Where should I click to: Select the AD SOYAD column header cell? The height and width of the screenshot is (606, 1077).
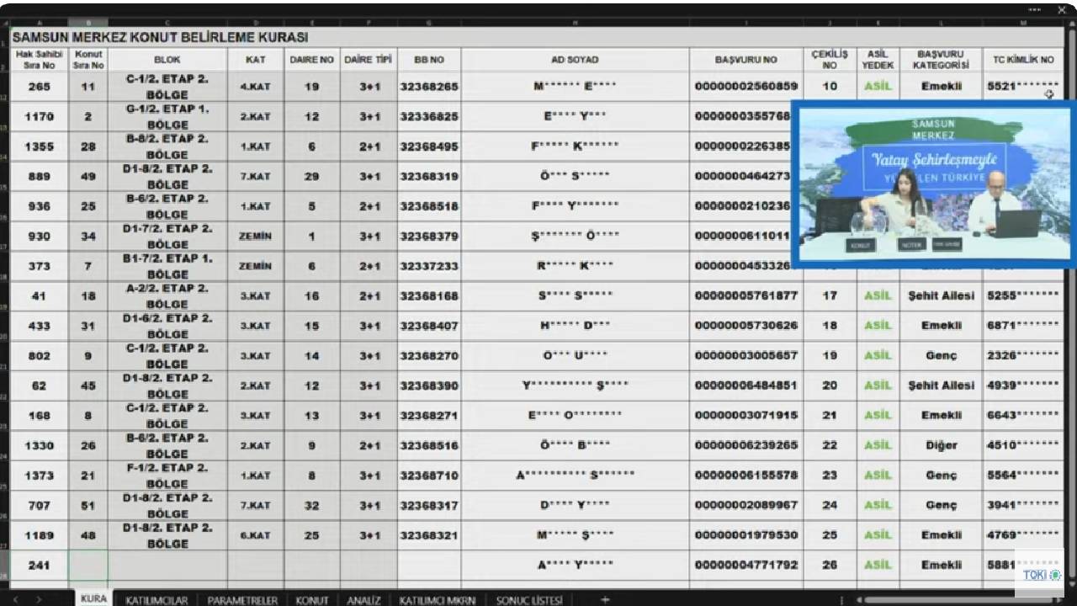click(x=575, y=60)
